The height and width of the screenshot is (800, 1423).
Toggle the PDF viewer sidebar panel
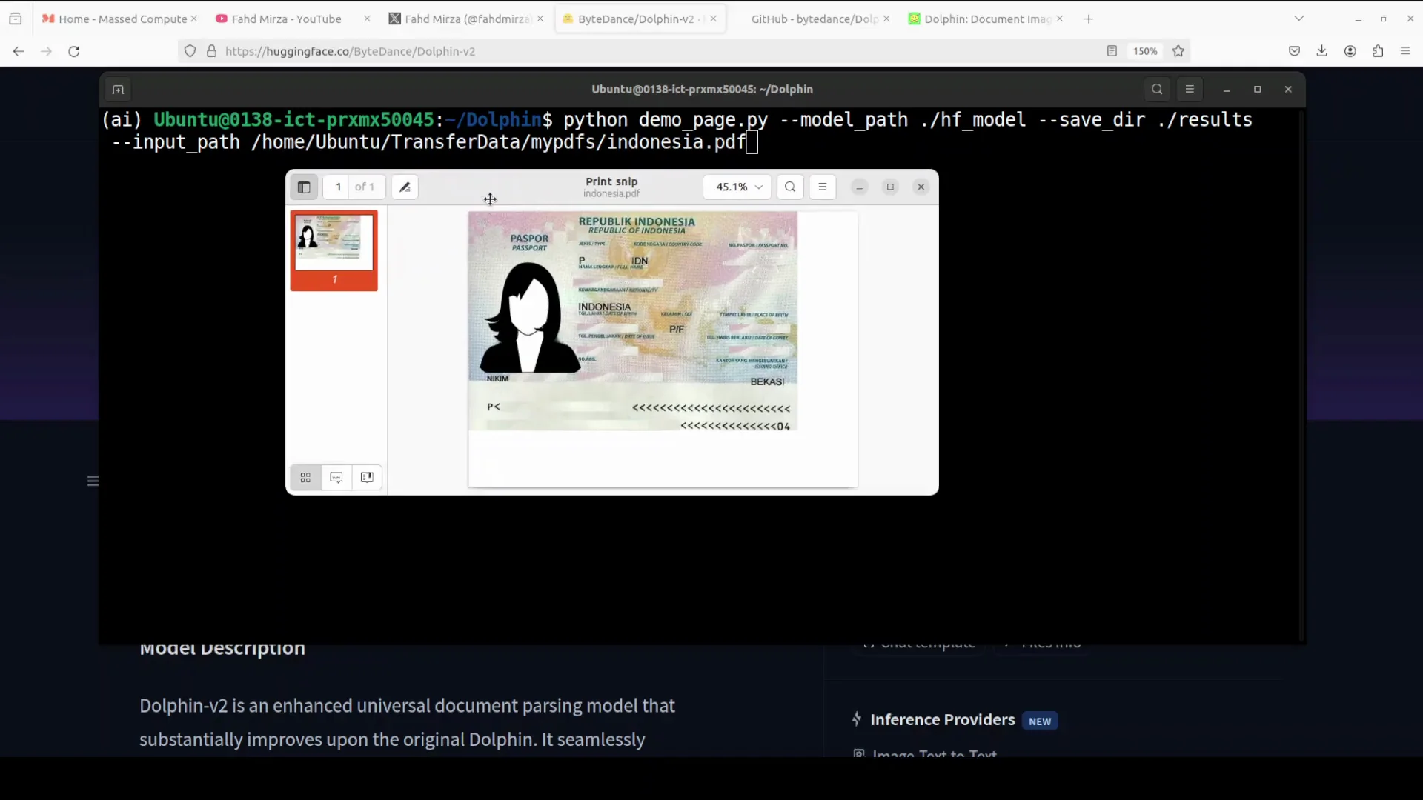pos(304,187)
